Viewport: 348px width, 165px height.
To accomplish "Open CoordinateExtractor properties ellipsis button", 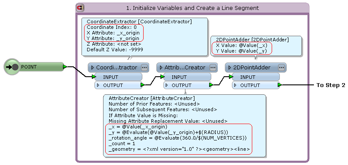I will 144,68.
